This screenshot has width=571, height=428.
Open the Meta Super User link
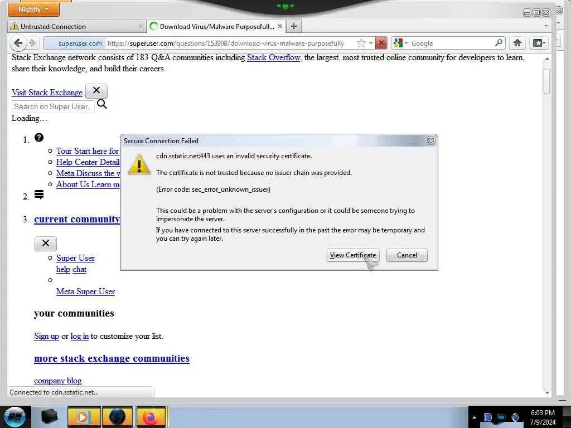tap(85, 291)
